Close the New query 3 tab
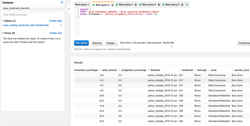The height and width of the screenshot is (126, 250). click(x=135, y=5)
